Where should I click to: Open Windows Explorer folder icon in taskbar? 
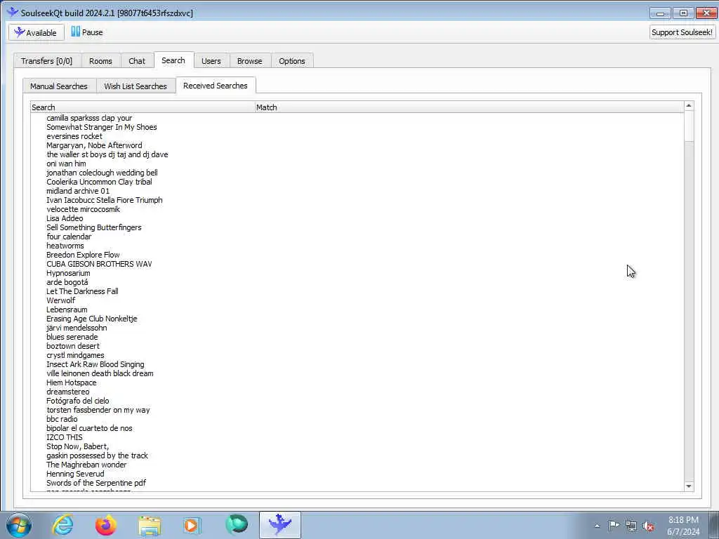(x=150, y=526)
